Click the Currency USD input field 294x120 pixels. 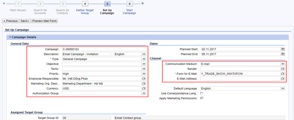point(102,88)
